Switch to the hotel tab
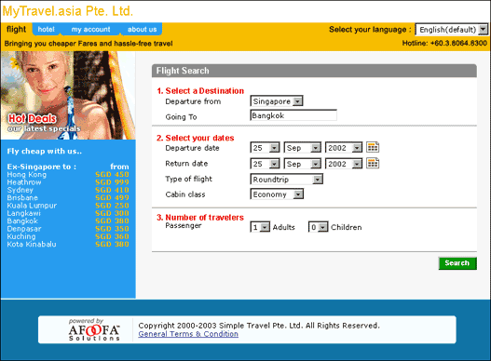491x361 pixels. (46, 29)
